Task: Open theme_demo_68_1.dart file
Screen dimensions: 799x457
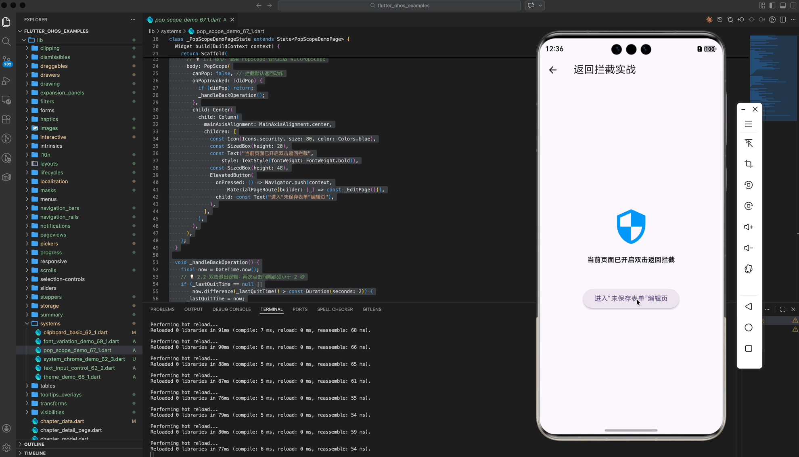Action: [72, 377]
